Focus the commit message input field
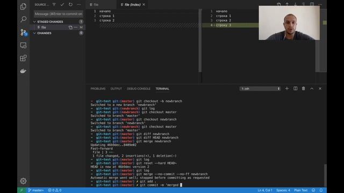The height and width of the screenshot is (193, 344). tap(59, 14)
